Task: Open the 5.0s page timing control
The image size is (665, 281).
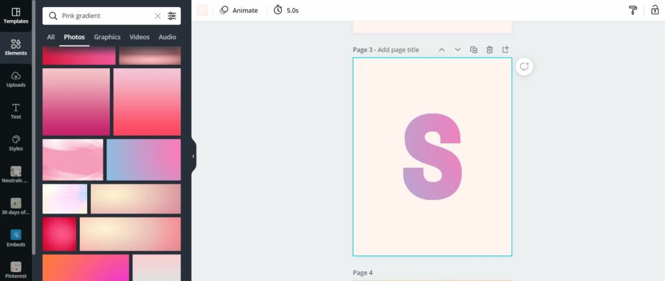Action: click(x=286, y=10)
